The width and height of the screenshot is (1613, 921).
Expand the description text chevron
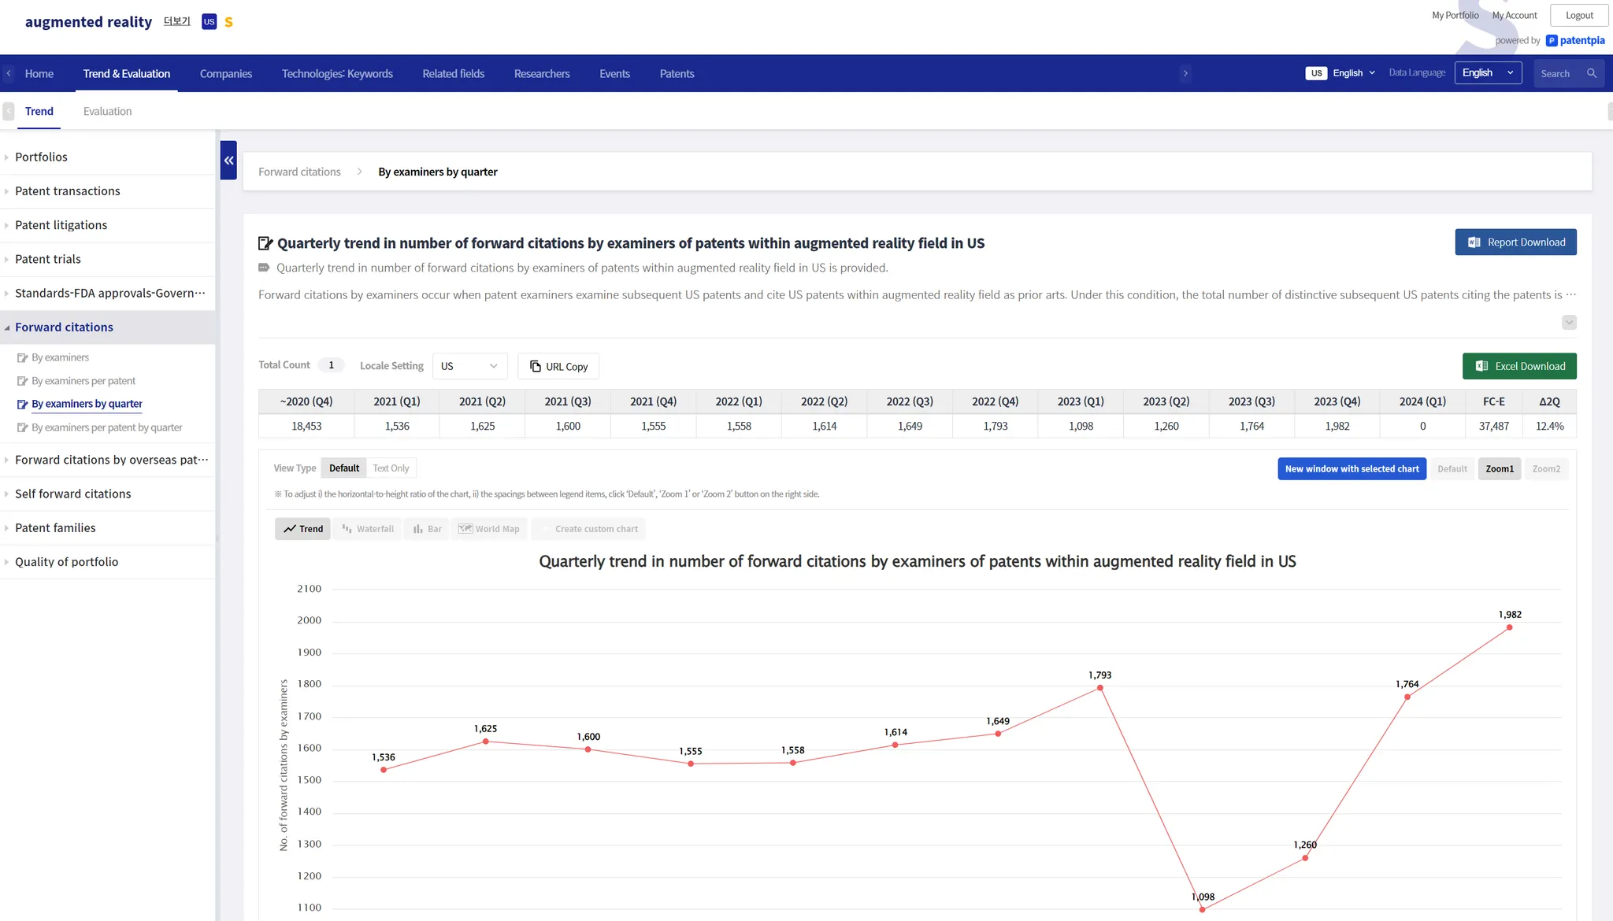coord(1569,322)
